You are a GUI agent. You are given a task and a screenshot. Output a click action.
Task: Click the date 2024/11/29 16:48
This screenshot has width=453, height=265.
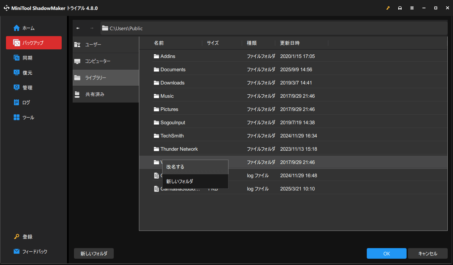298,176
